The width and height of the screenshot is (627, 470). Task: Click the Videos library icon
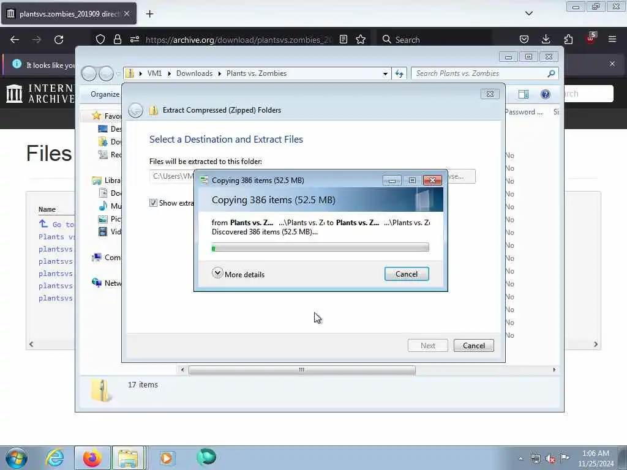103,231
